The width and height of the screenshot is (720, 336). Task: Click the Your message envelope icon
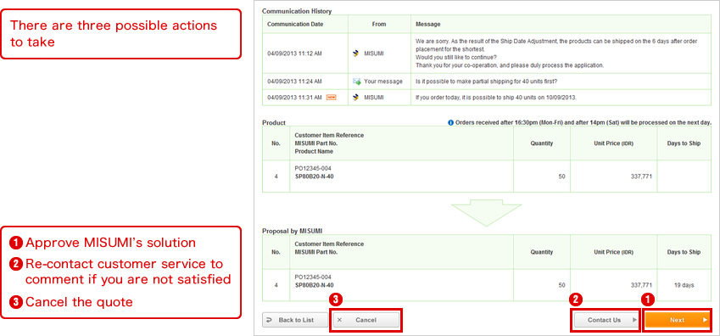point(356,81)
